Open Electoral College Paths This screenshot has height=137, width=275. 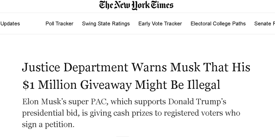point(218,24)
